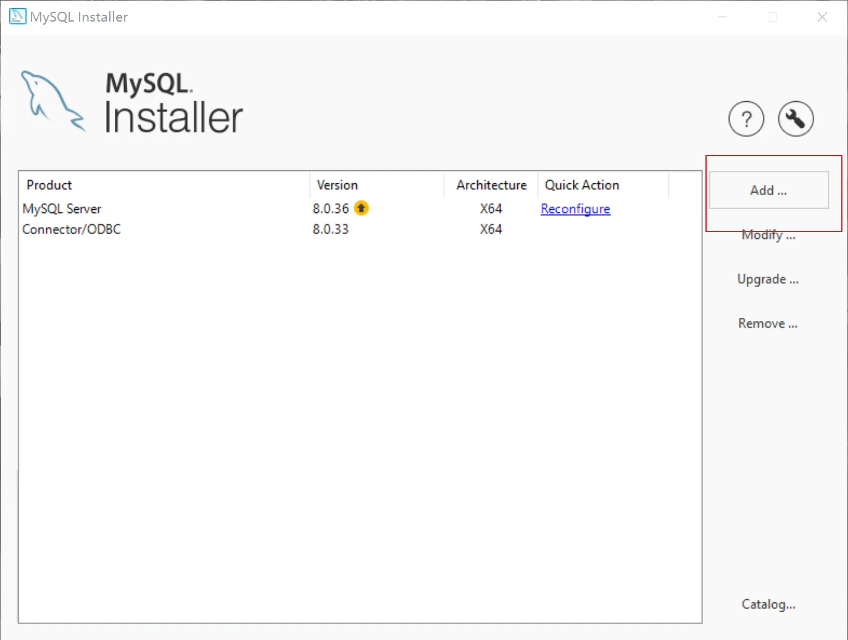Open the help question mark icon

746,118
